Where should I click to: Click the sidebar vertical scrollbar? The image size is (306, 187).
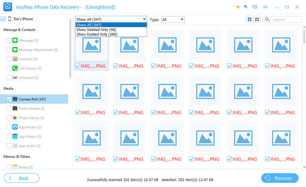point(70,48)
